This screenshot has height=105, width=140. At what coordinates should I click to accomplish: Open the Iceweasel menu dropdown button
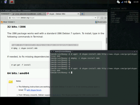tap(6, 14)
